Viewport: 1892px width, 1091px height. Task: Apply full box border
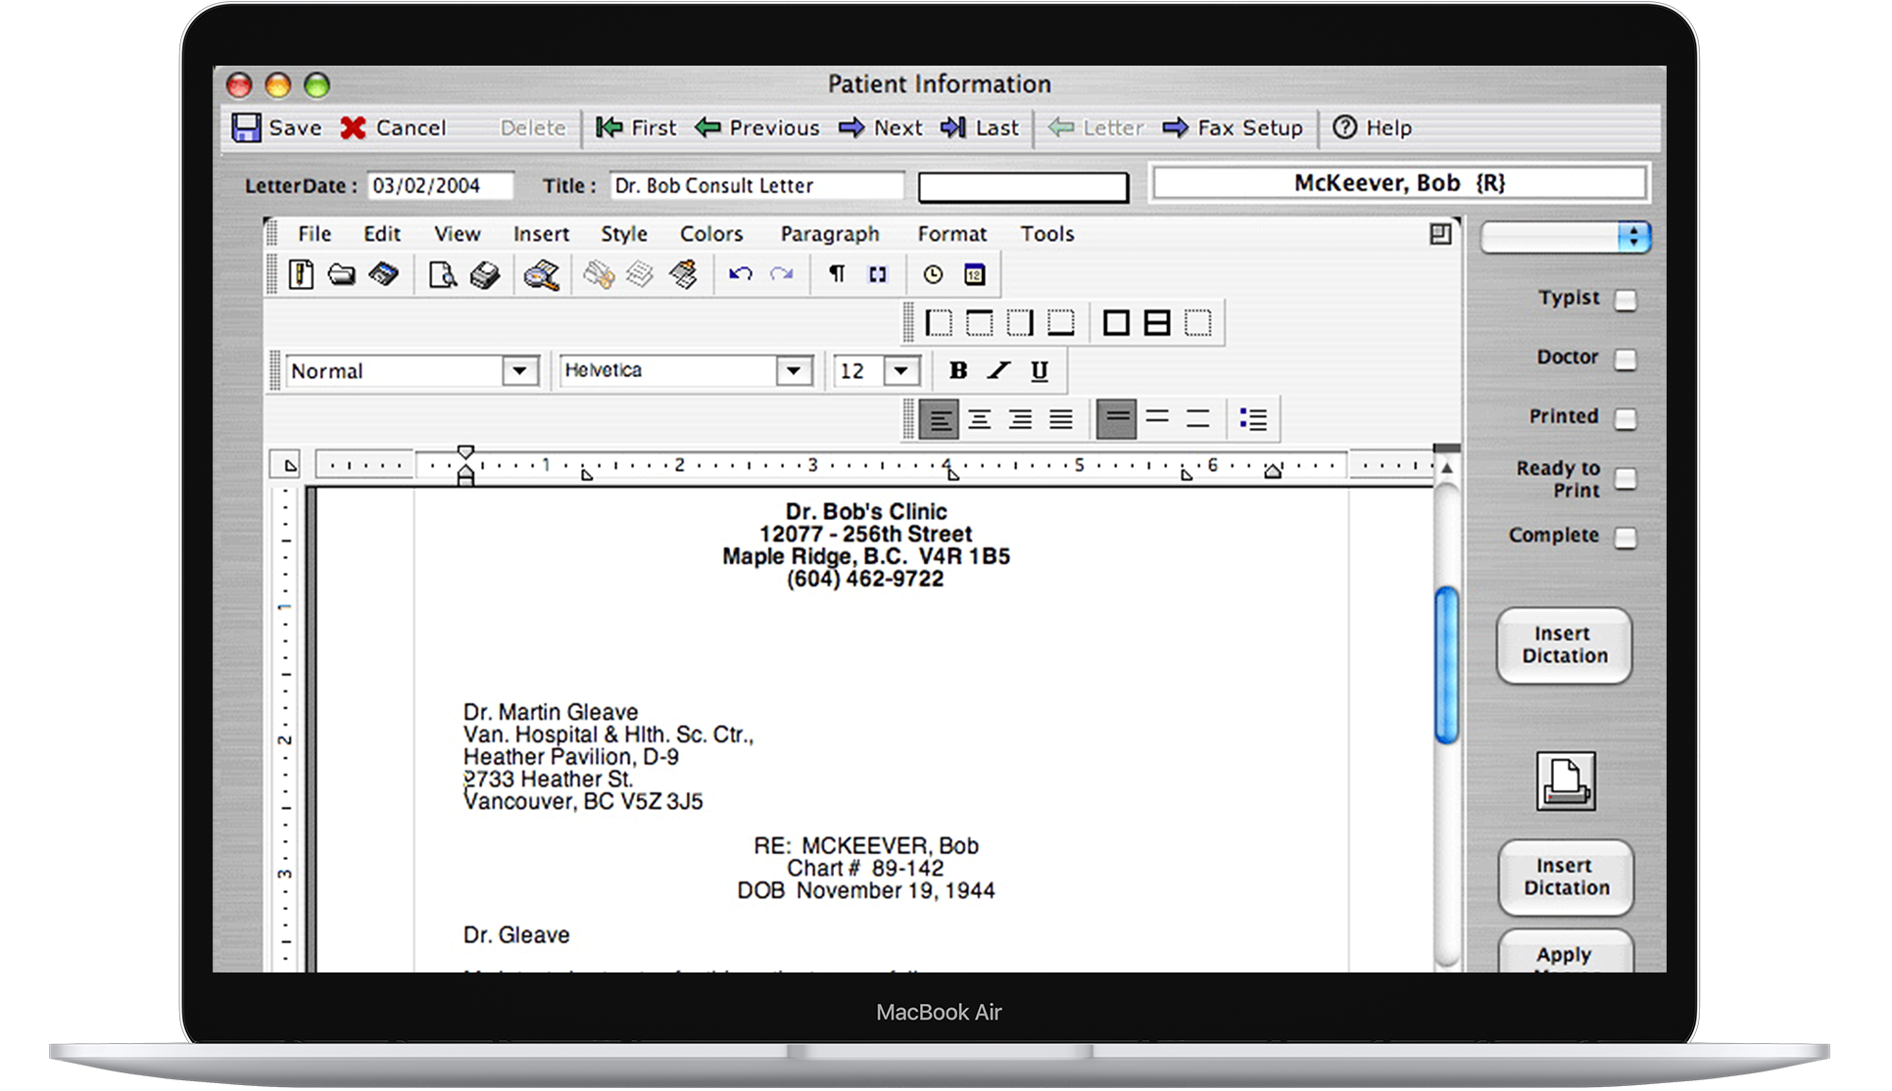tap(1116, 323)
